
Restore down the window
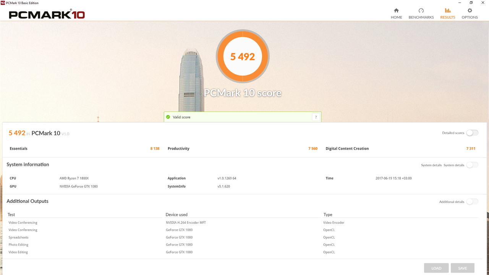coord(471,3)
